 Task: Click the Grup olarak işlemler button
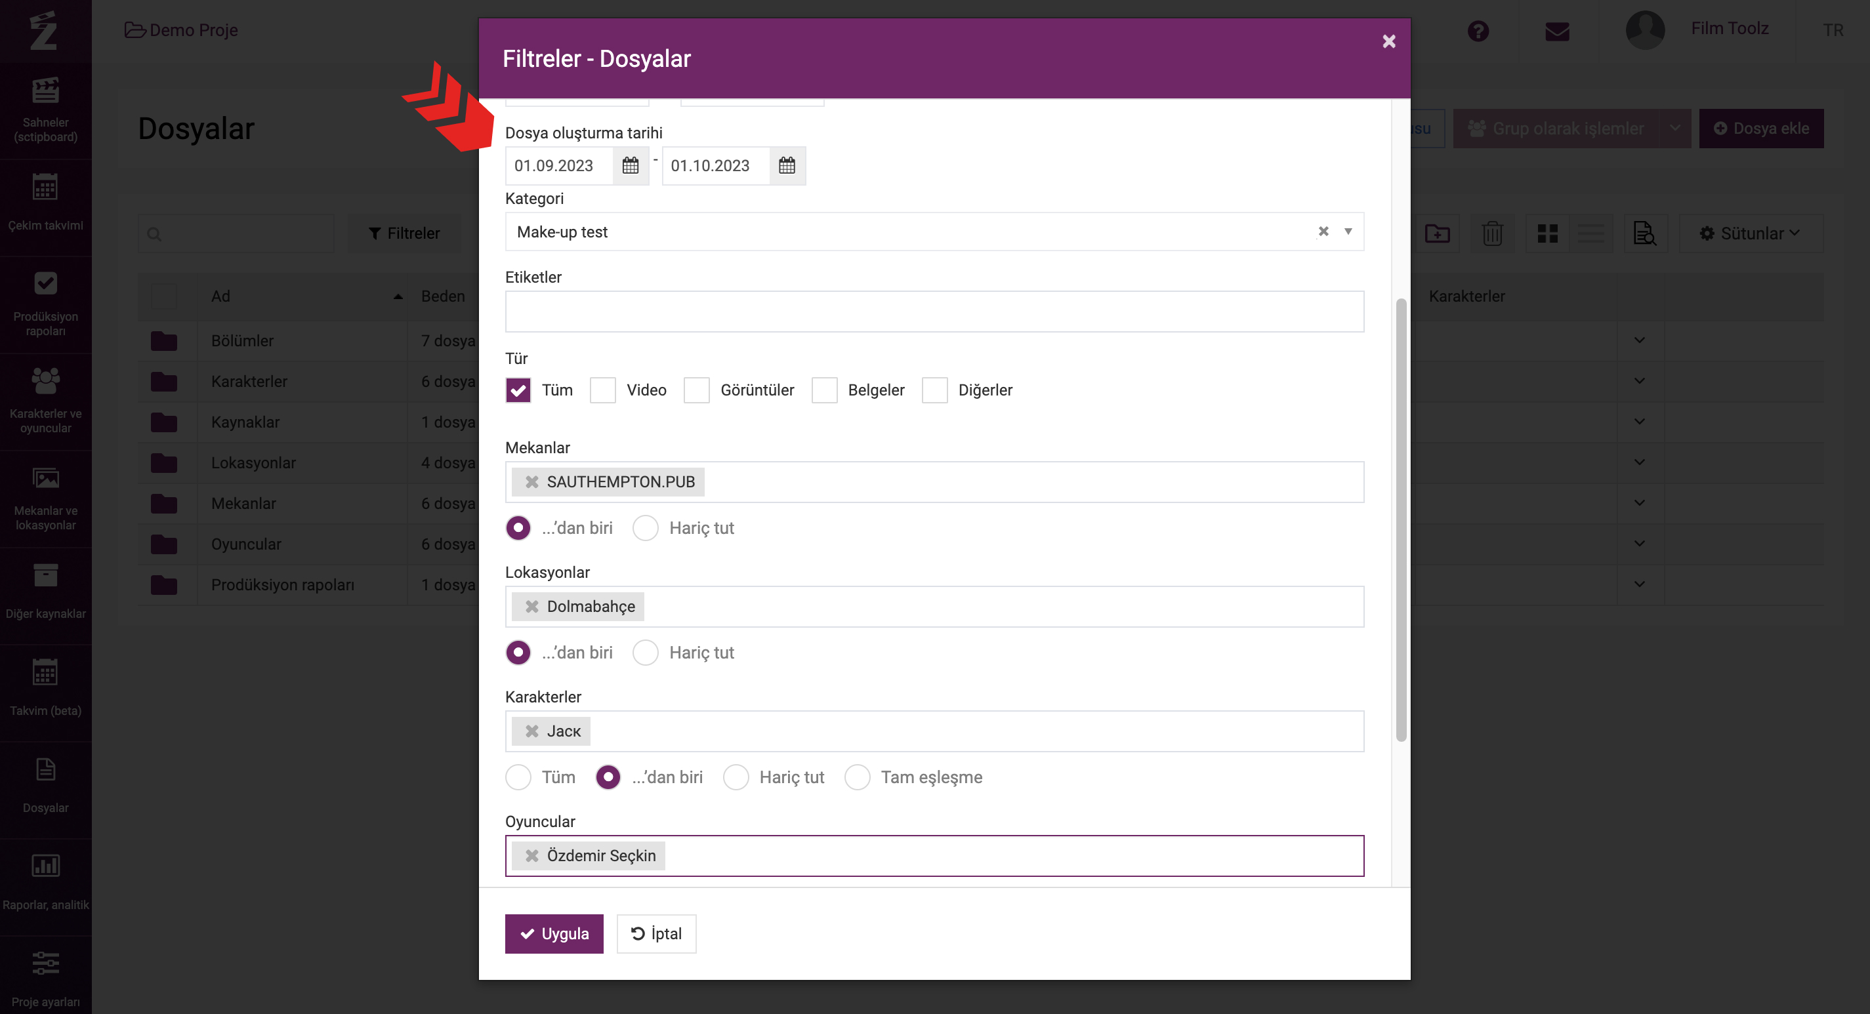pos(1556,129)
